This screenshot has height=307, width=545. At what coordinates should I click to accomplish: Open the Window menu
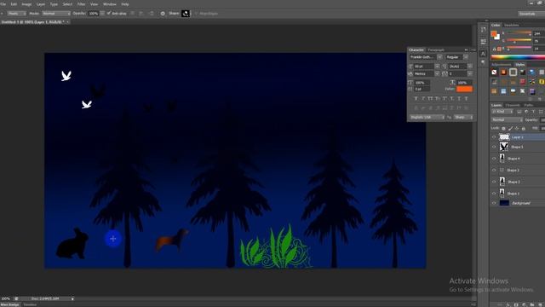point(110,4)
